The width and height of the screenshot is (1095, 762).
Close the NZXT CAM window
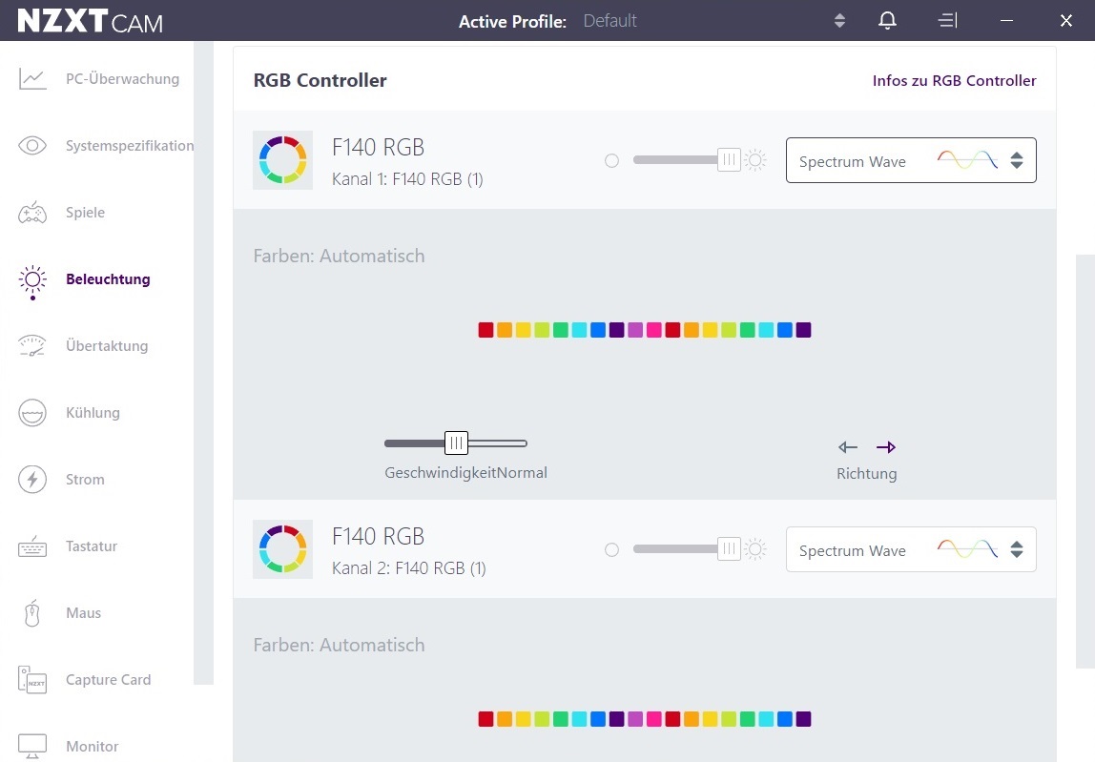point(1065,20)
